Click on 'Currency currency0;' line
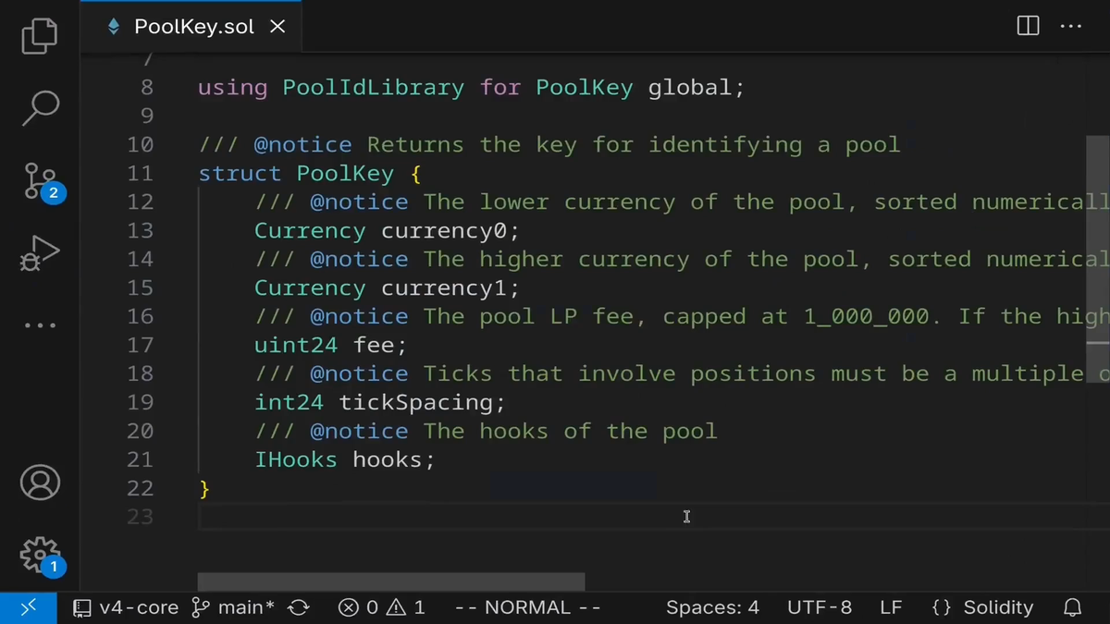Screen dimensions: 1110x624 tap(388, 230)
